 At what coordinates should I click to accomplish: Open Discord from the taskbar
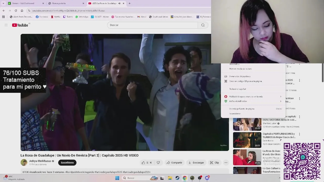point(207,178)
